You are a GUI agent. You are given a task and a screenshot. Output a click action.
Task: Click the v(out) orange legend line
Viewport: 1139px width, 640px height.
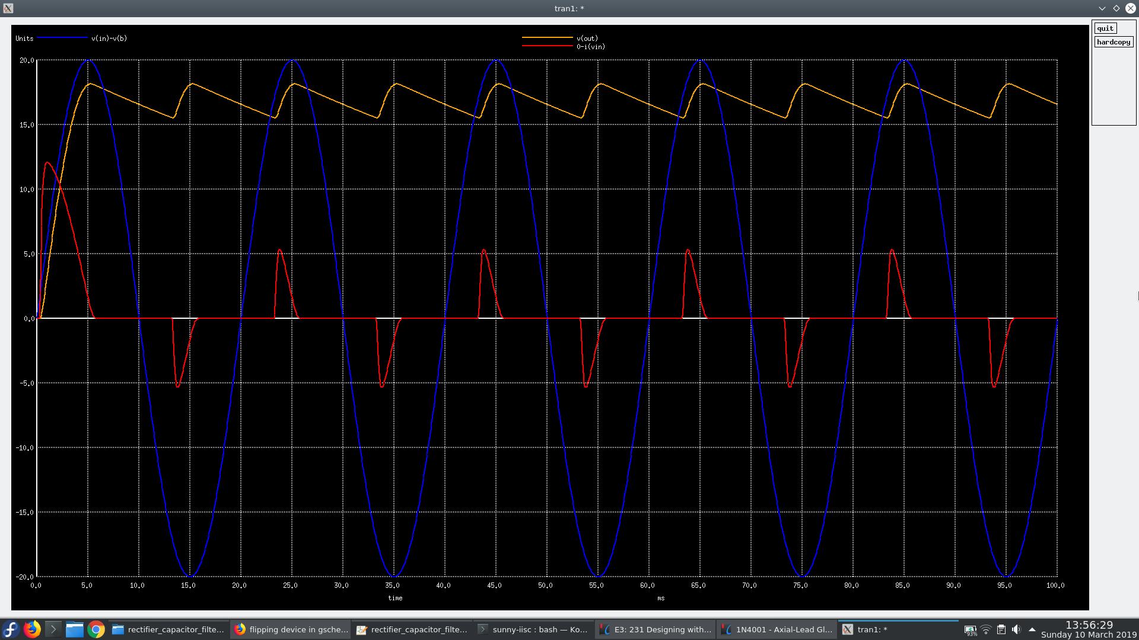(546, 38)
